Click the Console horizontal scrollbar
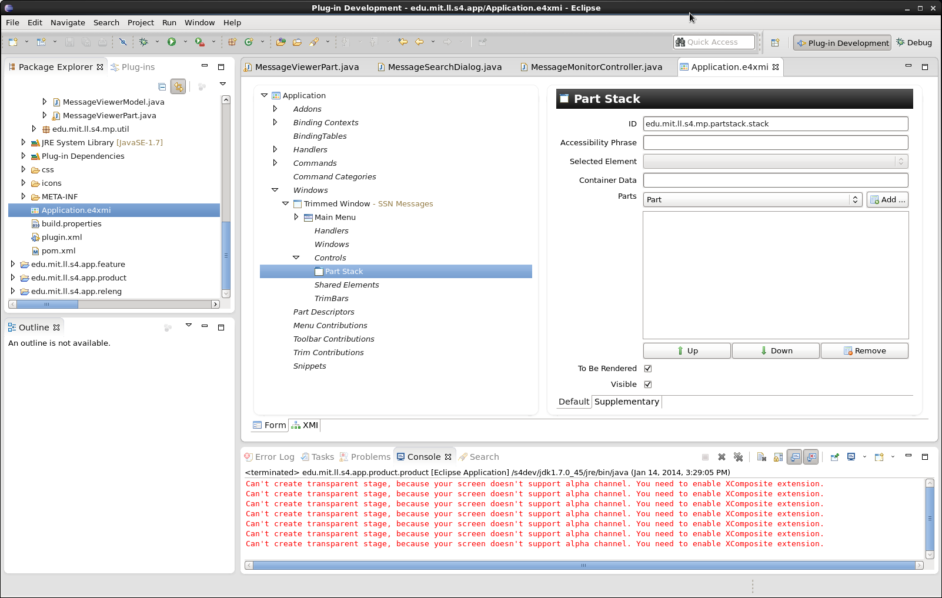This screenshot has width=942, height=598. point(584,565)
